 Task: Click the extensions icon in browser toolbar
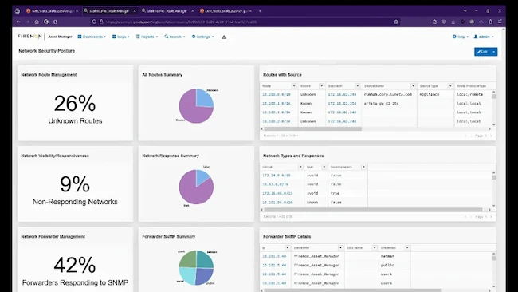(491, 22)
